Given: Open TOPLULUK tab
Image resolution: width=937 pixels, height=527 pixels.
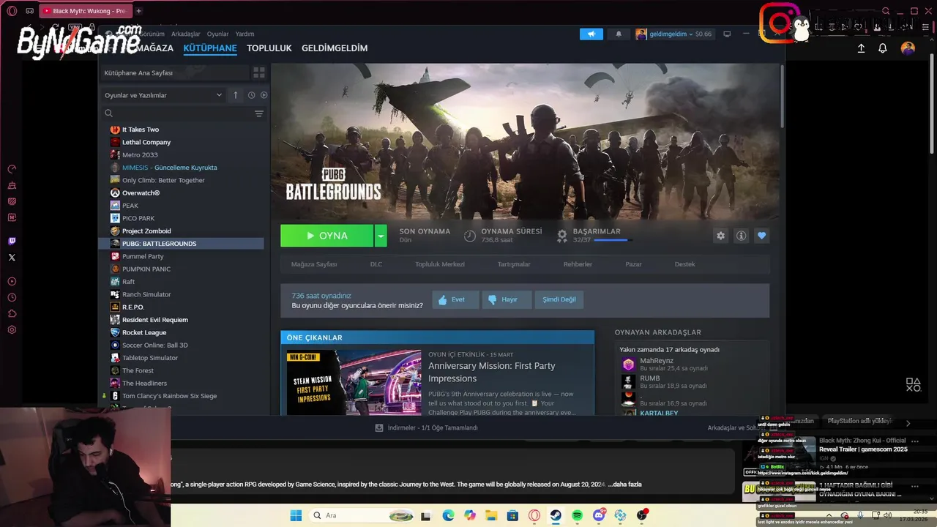Looking at the screenshot, I should click(269, 48).
